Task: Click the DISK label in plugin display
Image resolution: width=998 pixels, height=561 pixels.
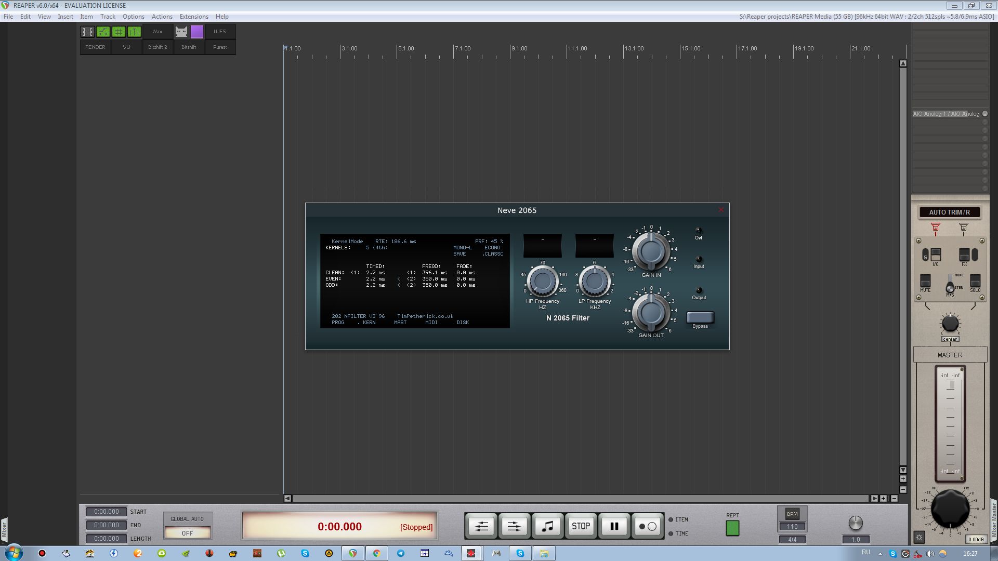Action: tap(463, 323)
